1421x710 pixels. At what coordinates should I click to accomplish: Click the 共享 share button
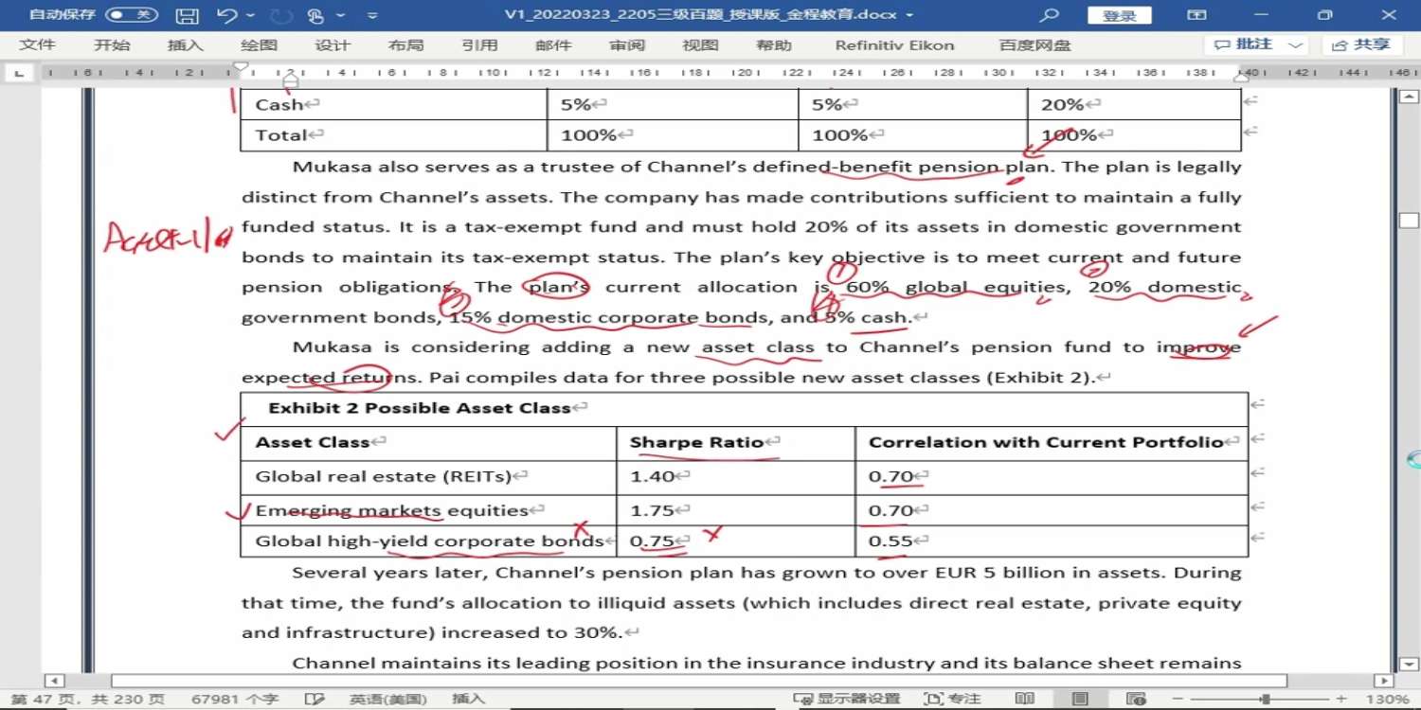(x=1362, y=45)
